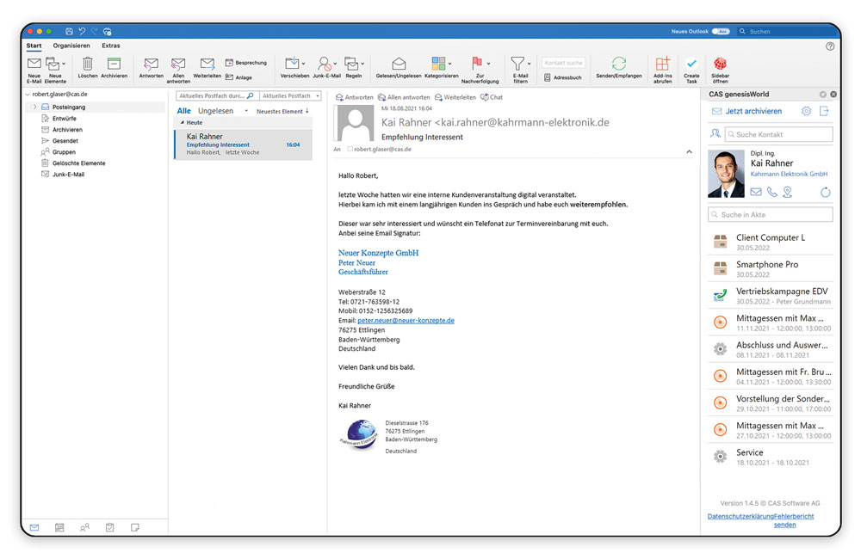Open Vertriebskampagne EDV record entry
Viewport: 861px width, 559px height.
pyautogui.click(x=771, y=296)
